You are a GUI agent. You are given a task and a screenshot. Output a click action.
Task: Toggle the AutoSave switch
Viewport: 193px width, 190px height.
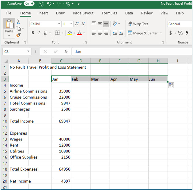[x=29, y=4]
